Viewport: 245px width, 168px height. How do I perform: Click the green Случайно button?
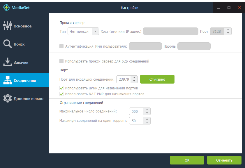pos(157,79)
